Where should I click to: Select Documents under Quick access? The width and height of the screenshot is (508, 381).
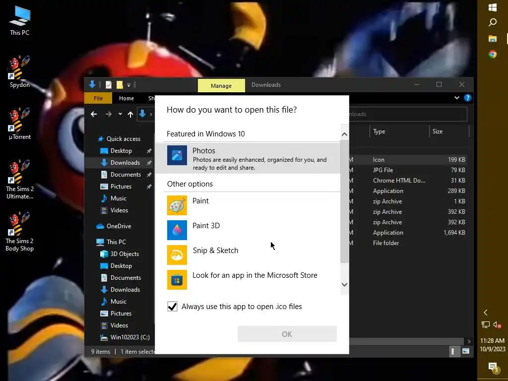coord(126,175)
